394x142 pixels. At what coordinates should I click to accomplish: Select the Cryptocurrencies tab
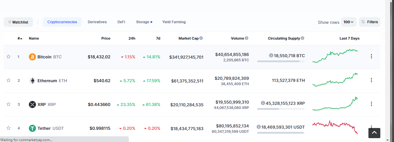pos(62,22)
